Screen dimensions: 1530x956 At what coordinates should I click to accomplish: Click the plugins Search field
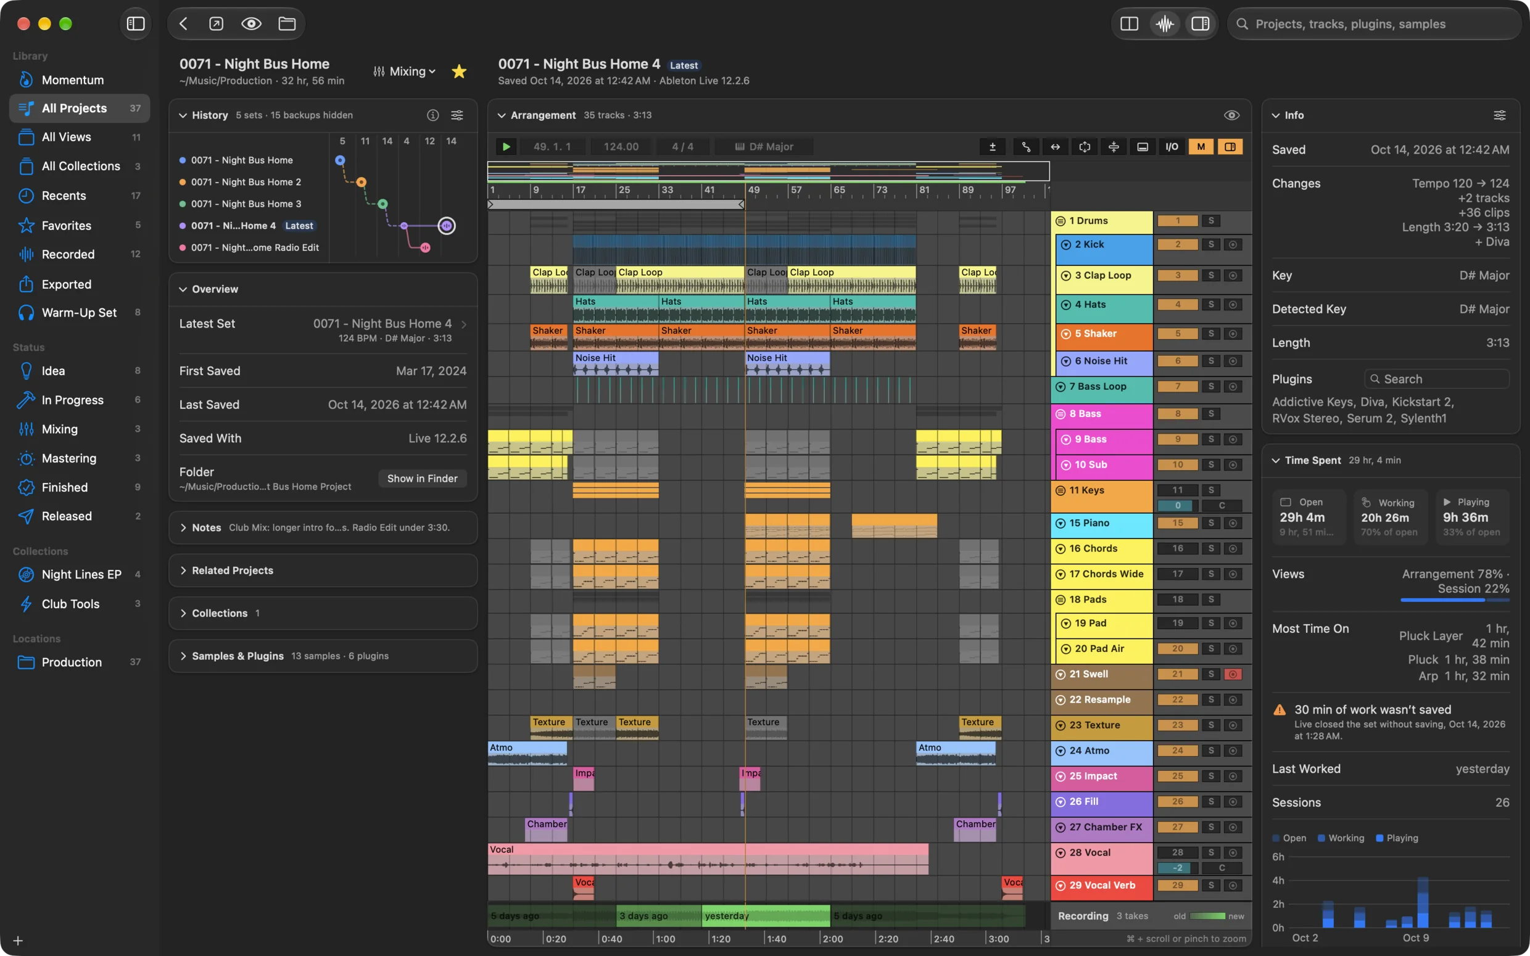click(x=1436, y=379)
